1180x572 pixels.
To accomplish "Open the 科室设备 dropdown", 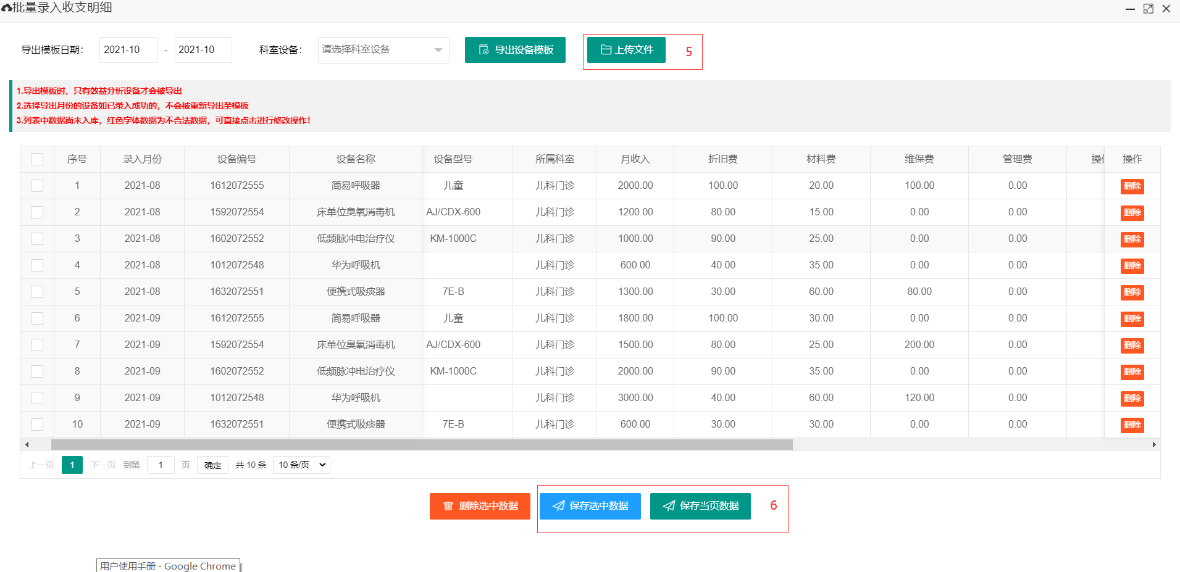I will click(x=383, y=50).
